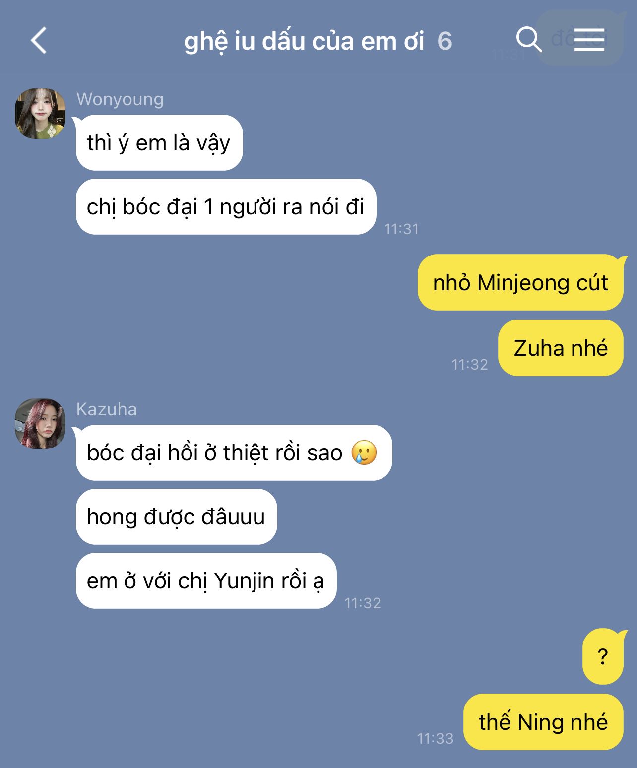
Task: Tap the yellow "?" message bubble
Action: click(x=603, y=656)
